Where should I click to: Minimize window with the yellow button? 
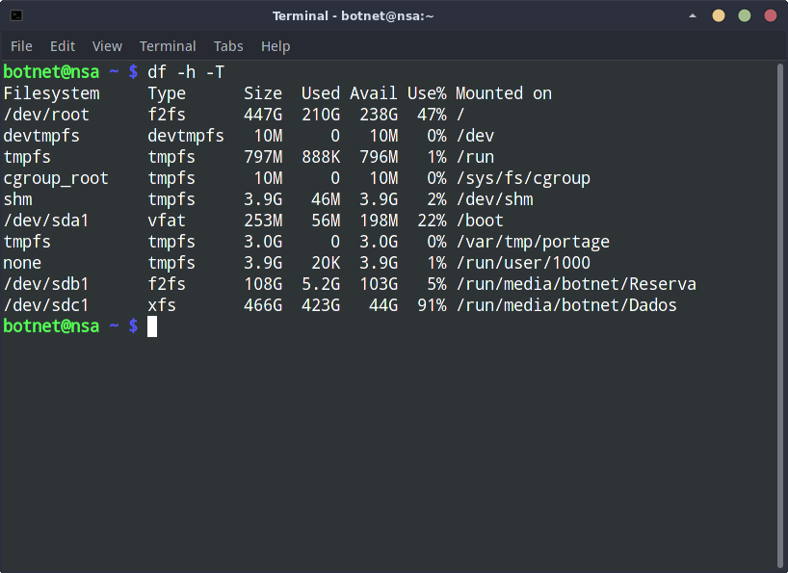click(x=719, y=15)
